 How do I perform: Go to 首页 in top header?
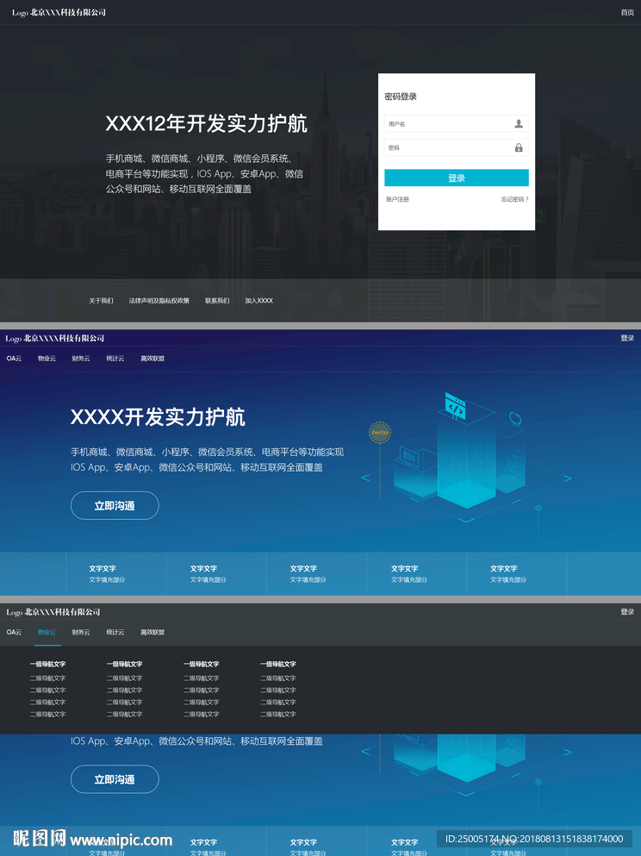pyautogui.click(x=627, y=13)
